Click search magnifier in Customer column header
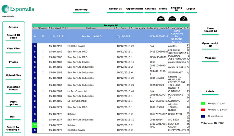Screen dimensions: 234x136 tap(114, 28)
